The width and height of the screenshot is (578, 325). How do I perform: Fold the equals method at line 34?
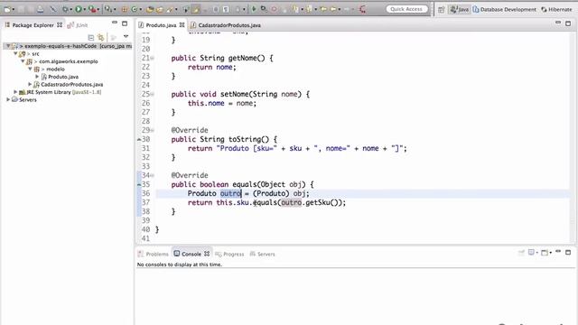point(153,176)
